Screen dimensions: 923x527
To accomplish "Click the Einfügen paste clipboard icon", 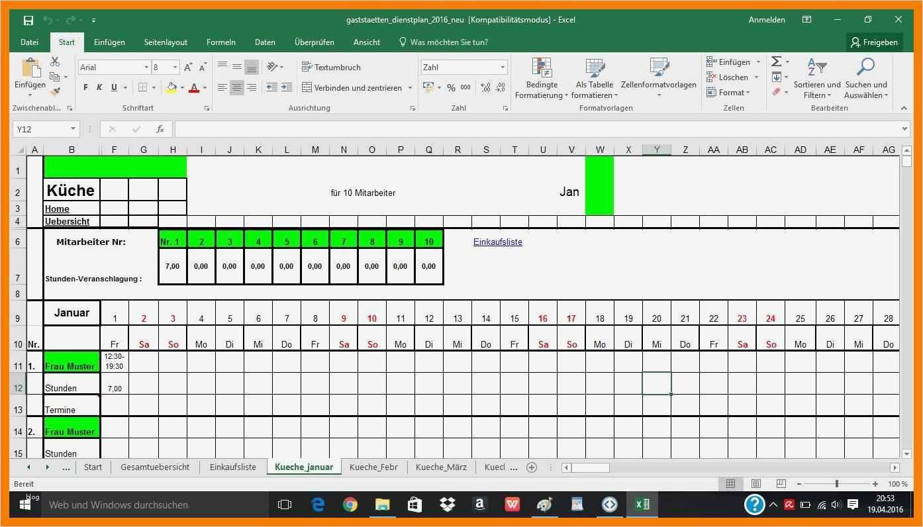I will coord(30,68).
